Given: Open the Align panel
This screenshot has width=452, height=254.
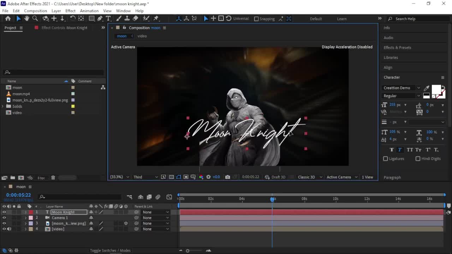Looking at the screenshot, I should [388, 67].
